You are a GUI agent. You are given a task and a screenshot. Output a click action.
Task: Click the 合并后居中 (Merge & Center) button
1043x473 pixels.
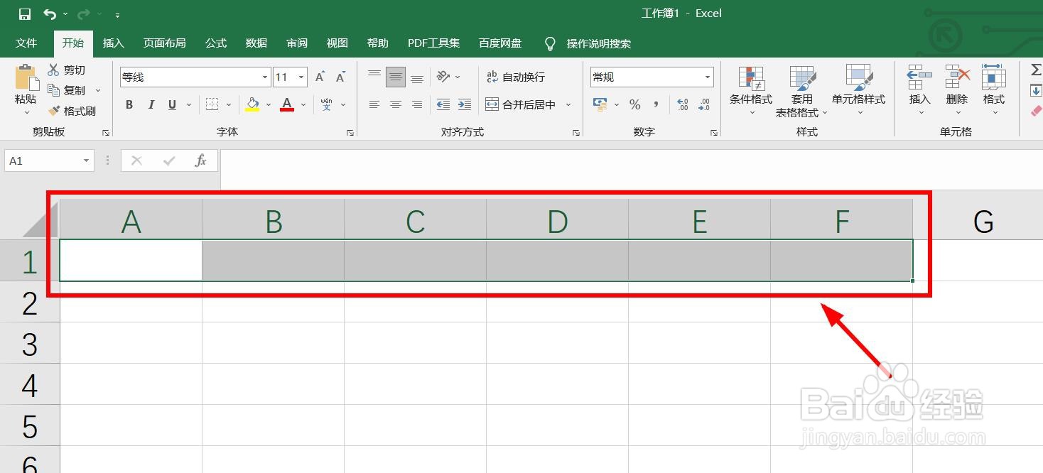[x=524, y=104]
